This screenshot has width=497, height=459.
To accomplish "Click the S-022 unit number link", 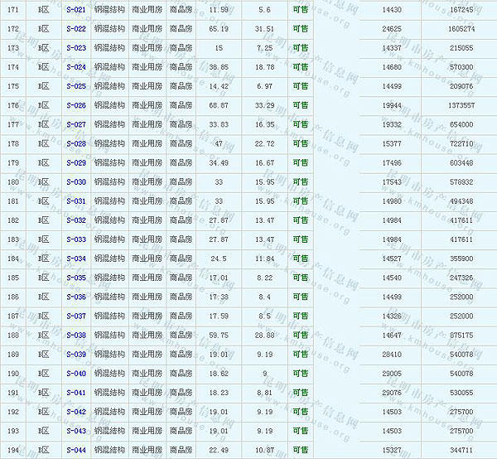I will click(x=75, y=28).
